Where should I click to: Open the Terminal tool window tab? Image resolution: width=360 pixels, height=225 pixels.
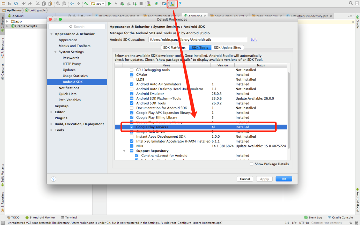pos(69,217)
